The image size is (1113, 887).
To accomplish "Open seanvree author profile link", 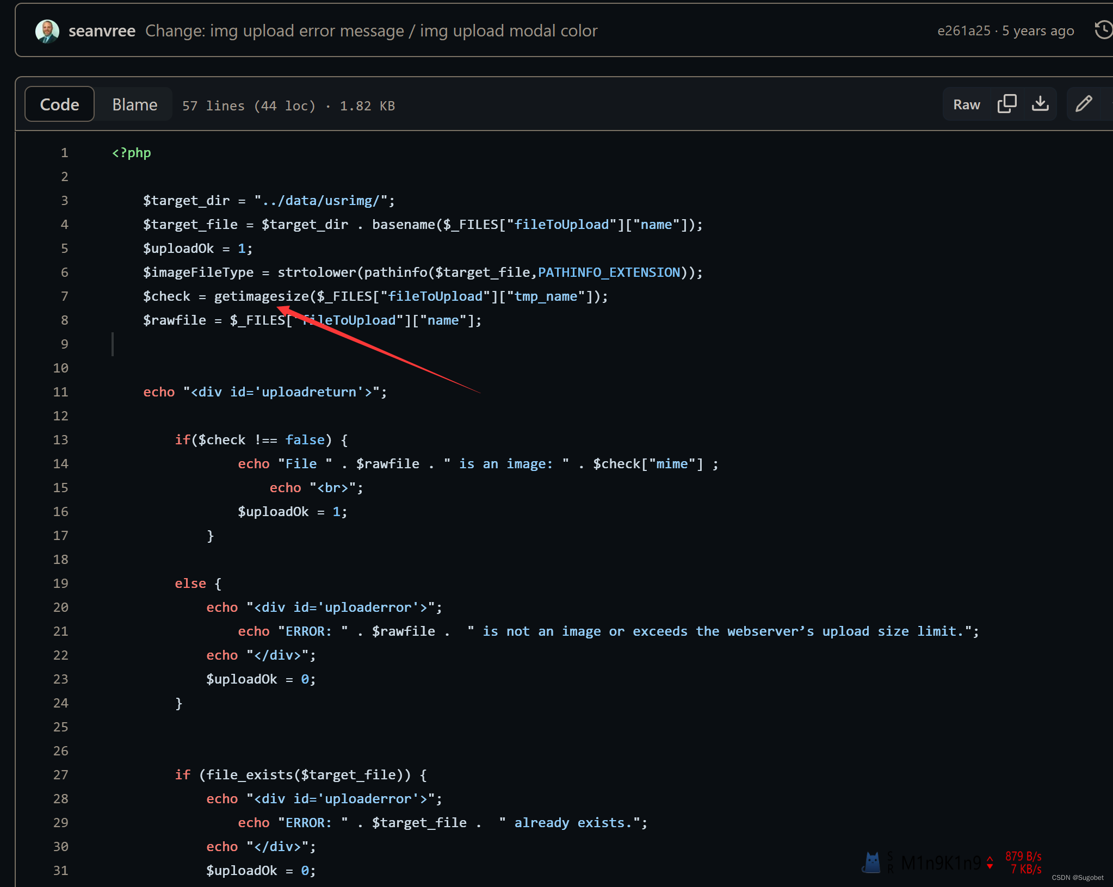I will (x=102, y=31).
